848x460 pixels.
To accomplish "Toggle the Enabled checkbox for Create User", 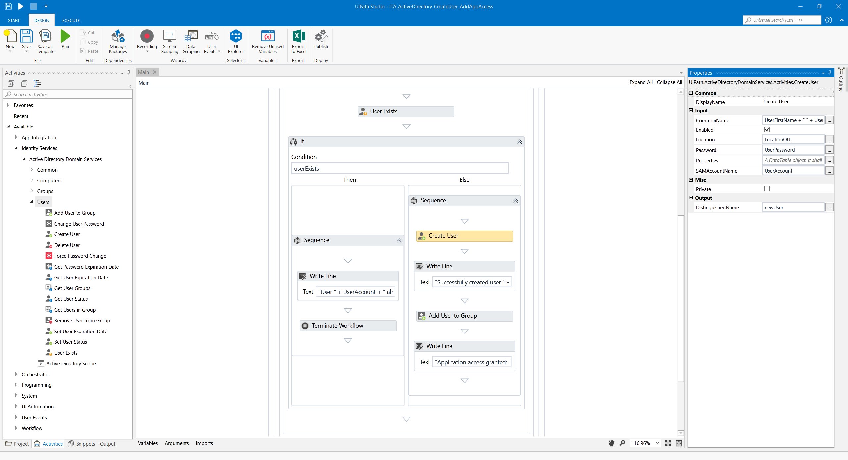I will 767,129.
